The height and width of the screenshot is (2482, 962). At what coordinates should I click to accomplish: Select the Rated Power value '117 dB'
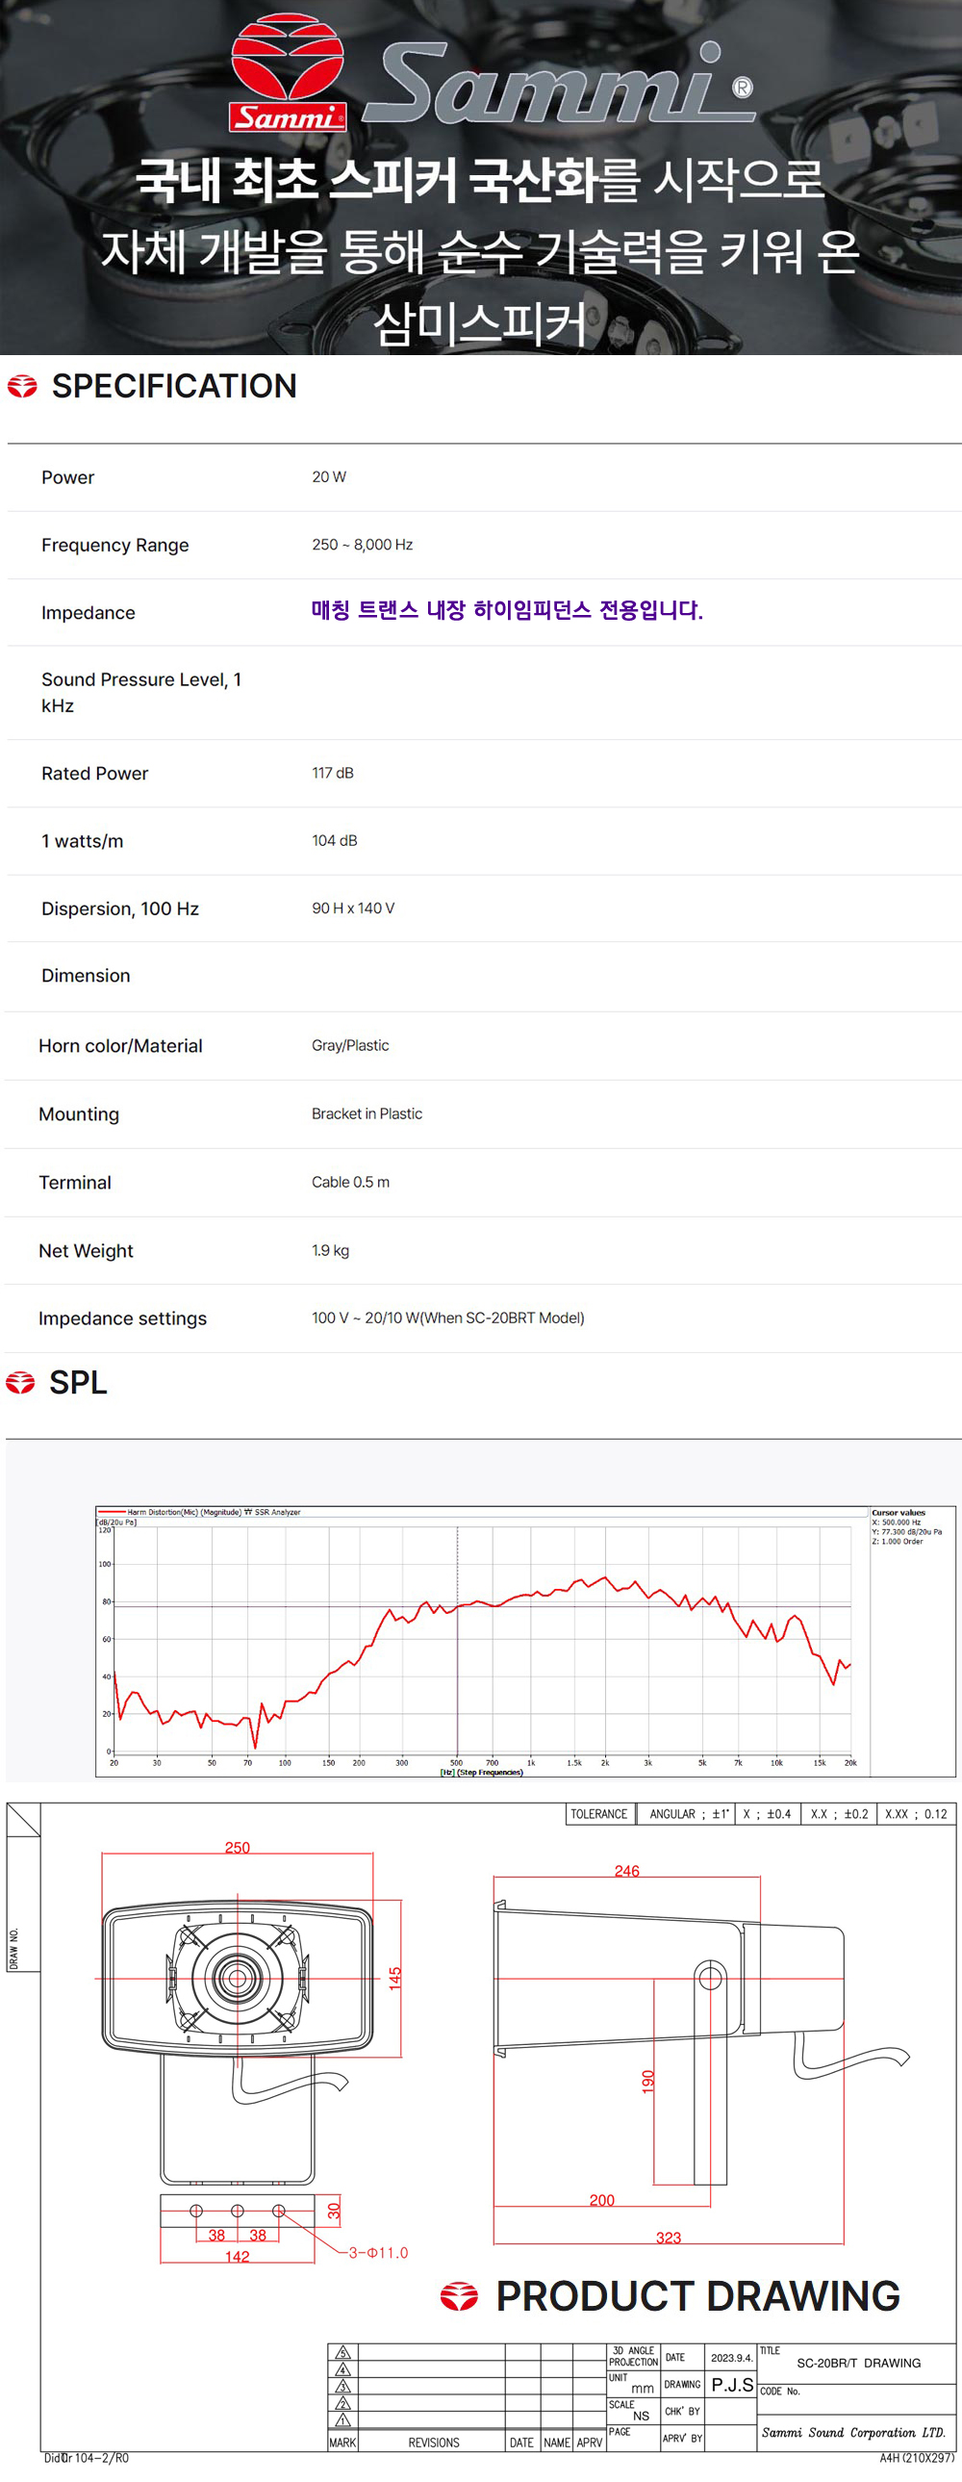[332, 773]
